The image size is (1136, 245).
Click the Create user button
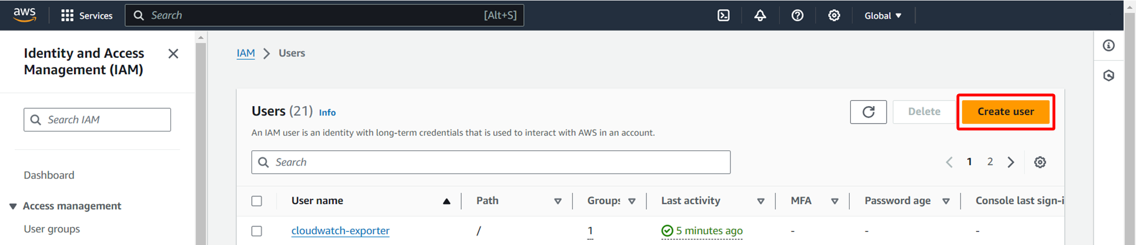1005,112
